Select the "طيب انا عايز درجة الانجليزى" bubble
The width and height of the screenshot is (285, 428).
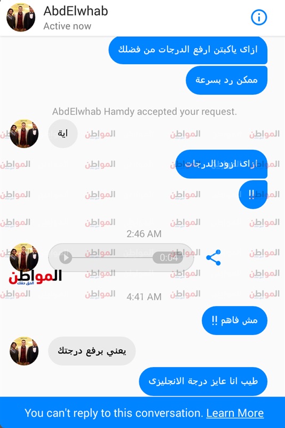tap(203, 381)
